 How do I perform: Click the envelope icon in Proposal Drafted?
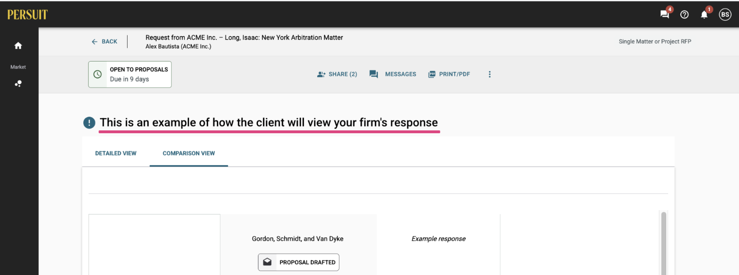click(x=267, y=262)
